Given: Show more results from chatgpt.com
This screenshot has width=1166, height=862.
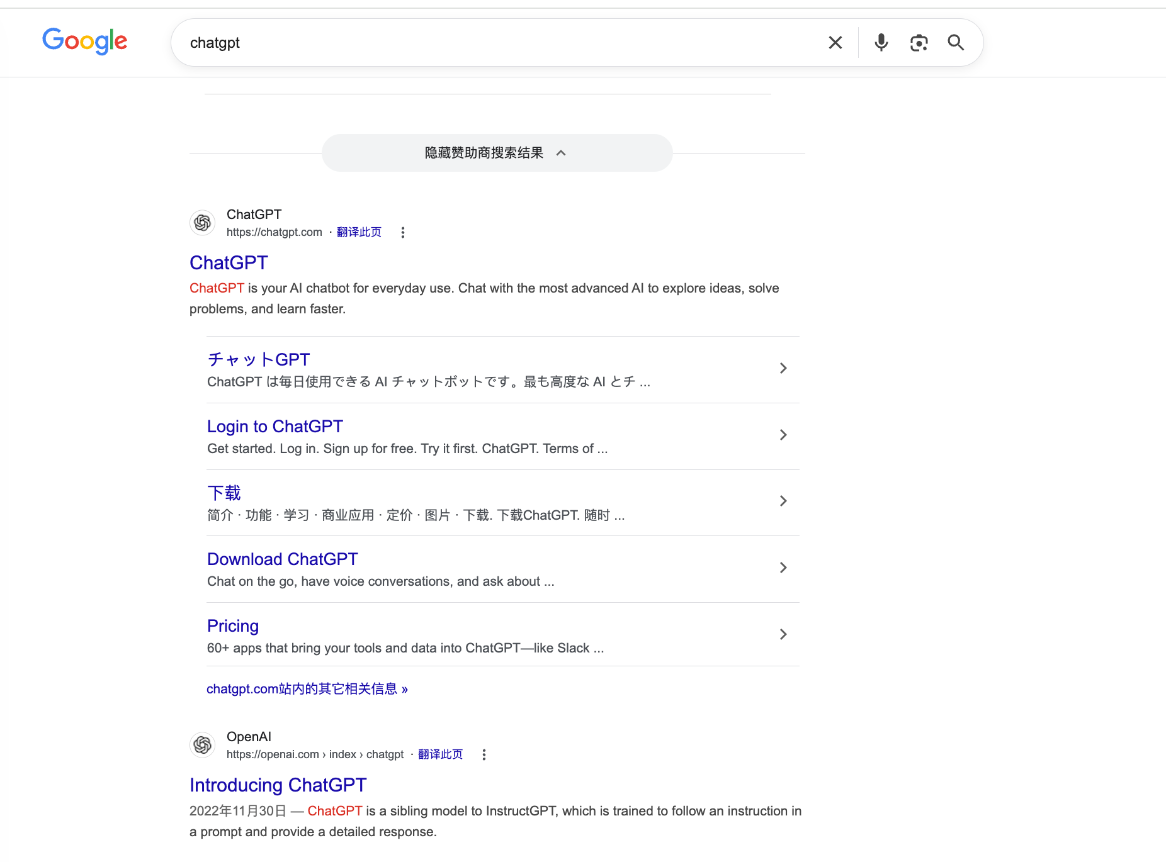Looking at the screenshot, I should [x=307, y=689].
